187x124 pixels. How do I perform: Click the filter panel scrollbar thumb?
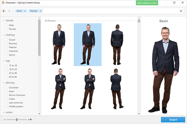click(x=39, y=38)
